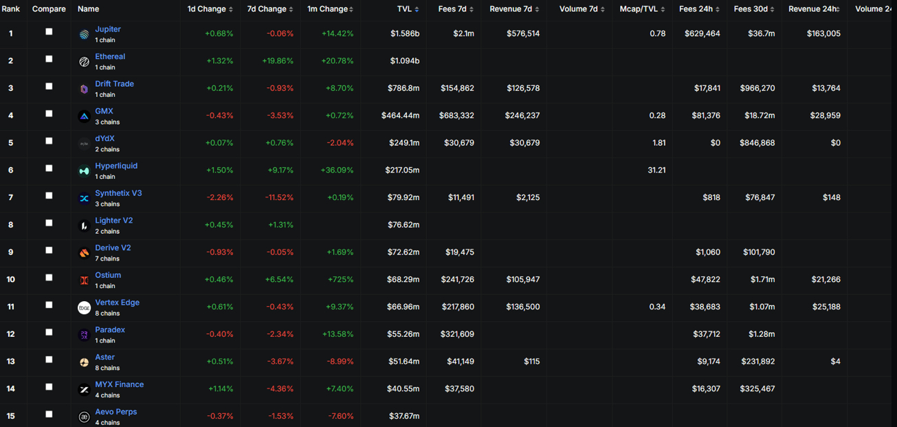Select dYdX compare checkbox
Screen dimensions: 897x427
pos(49,141)
